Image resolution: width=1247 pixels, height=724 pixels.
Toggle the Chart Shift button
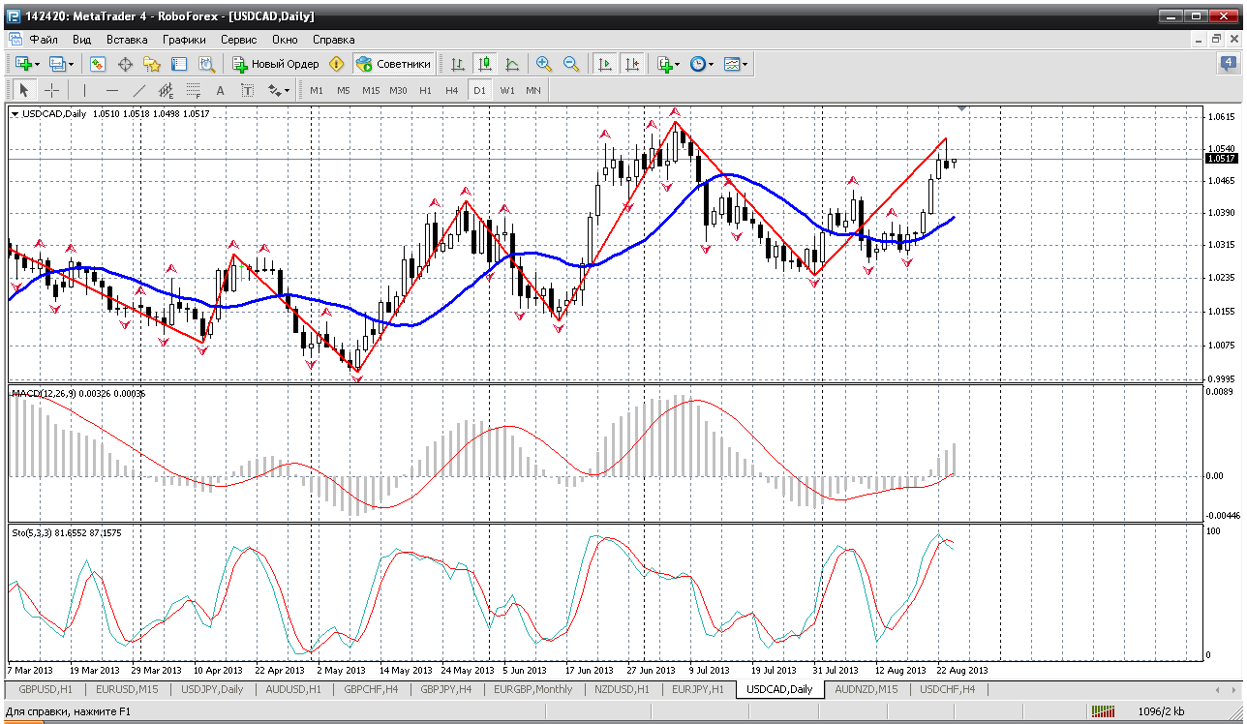pyautogui.click(x=632, y=64)
